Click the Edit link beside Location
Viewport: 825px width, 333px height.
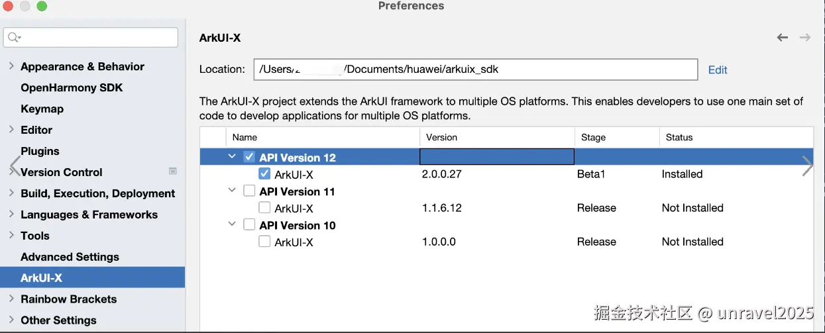click(x=718, y=70)
